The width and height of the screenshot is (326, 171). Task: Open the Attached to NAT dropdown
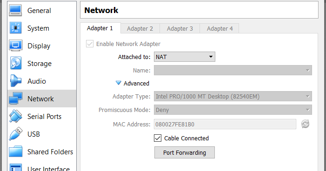click(x=185, y=57)
